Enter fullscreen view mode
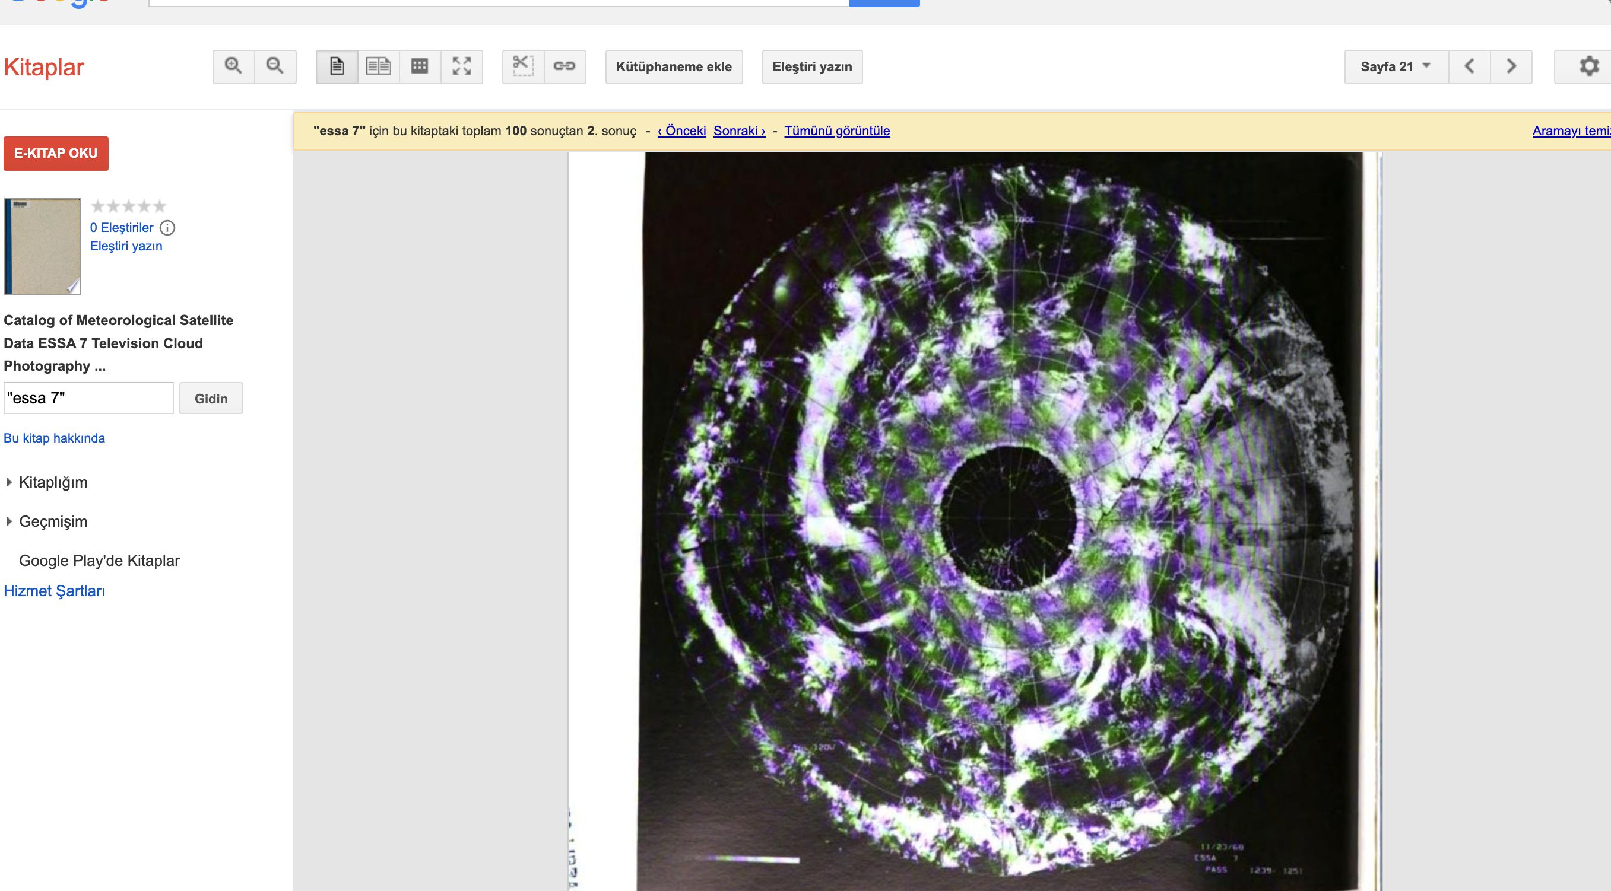1611x891 pixels. click(x=462, y=66)
